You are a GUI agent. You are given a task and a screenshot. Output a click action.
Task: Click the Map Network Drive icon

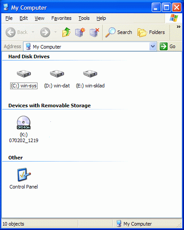pos(80,32)
